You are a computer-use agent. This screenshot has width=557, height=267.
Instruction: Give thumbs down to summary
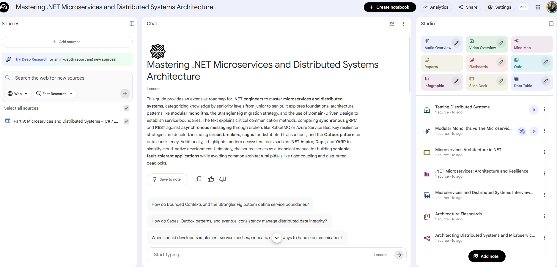(222, 179)
